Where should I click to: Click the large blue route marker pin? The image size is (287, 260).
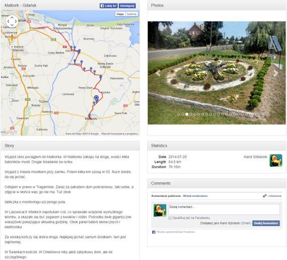[x=96, y=98]
